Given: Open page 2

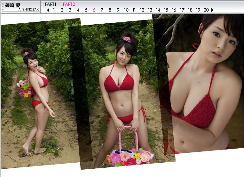Looking at the screenshot, I should pyautogui.click(x=62, y=10).
